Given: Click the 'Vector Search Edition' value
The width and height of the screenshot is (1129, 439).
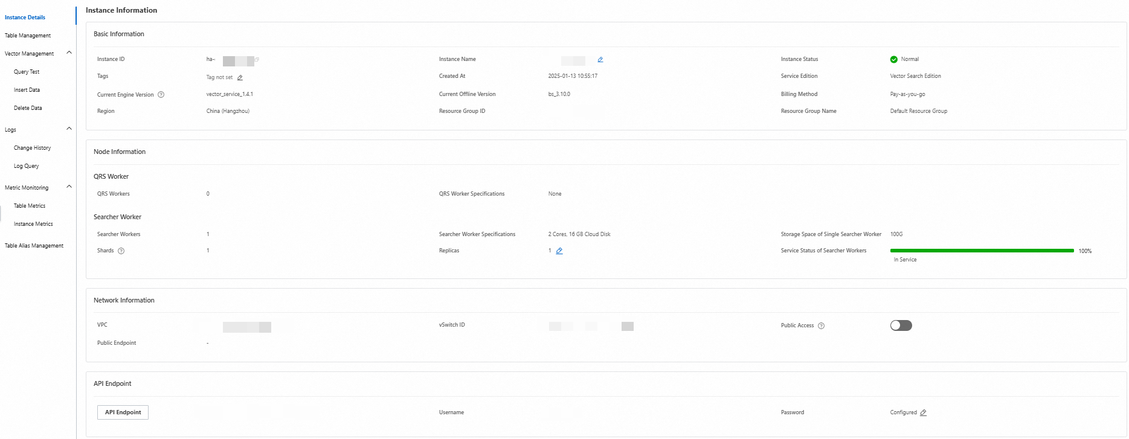Looking at the screenshot, I should [915, 76].
